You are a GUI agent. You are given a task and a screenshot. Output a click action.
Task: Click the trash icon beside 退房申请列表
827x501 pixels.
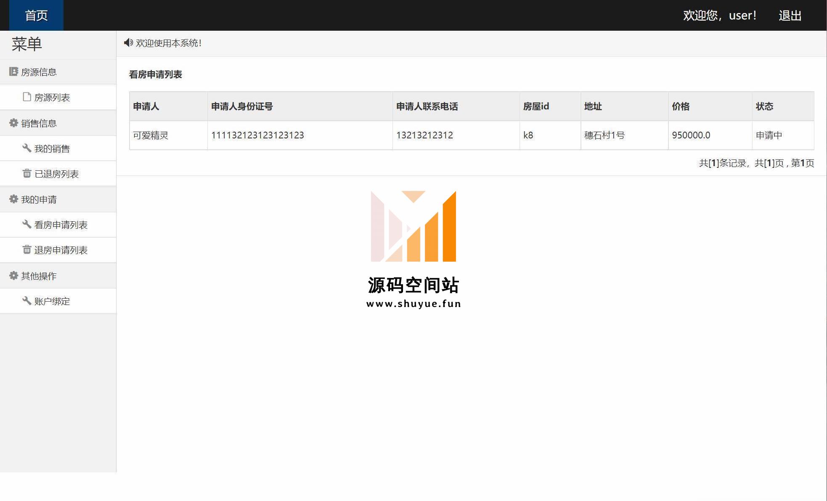point(27,249)
